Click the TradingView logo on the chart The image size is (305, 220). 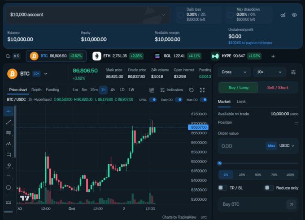pos(25,198)
